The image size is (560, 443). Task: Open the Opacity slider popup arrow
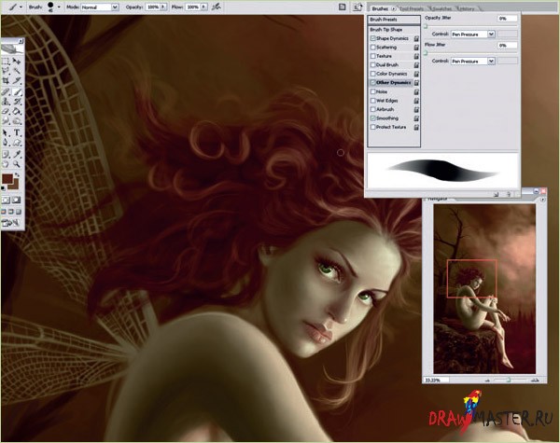click(x=163, y=7)
